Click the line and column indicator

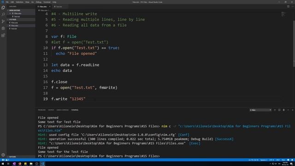click(x=253, y=160)
